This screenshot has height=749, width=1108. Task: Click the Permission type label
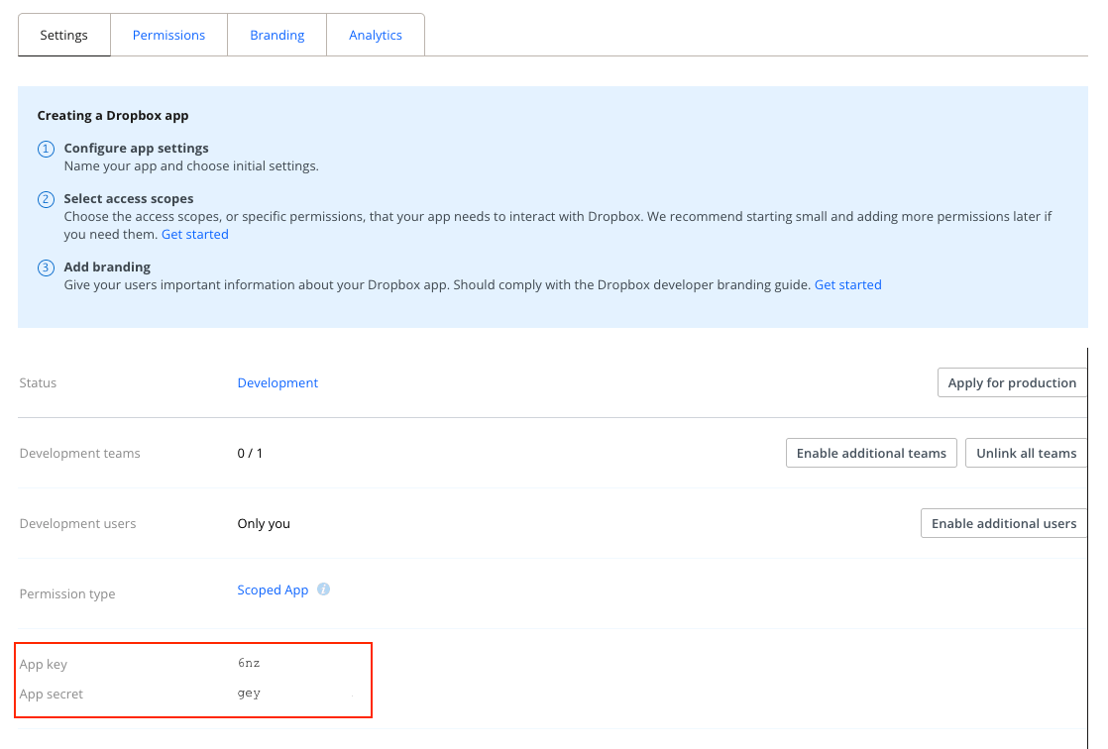click(x=67, y=593)
